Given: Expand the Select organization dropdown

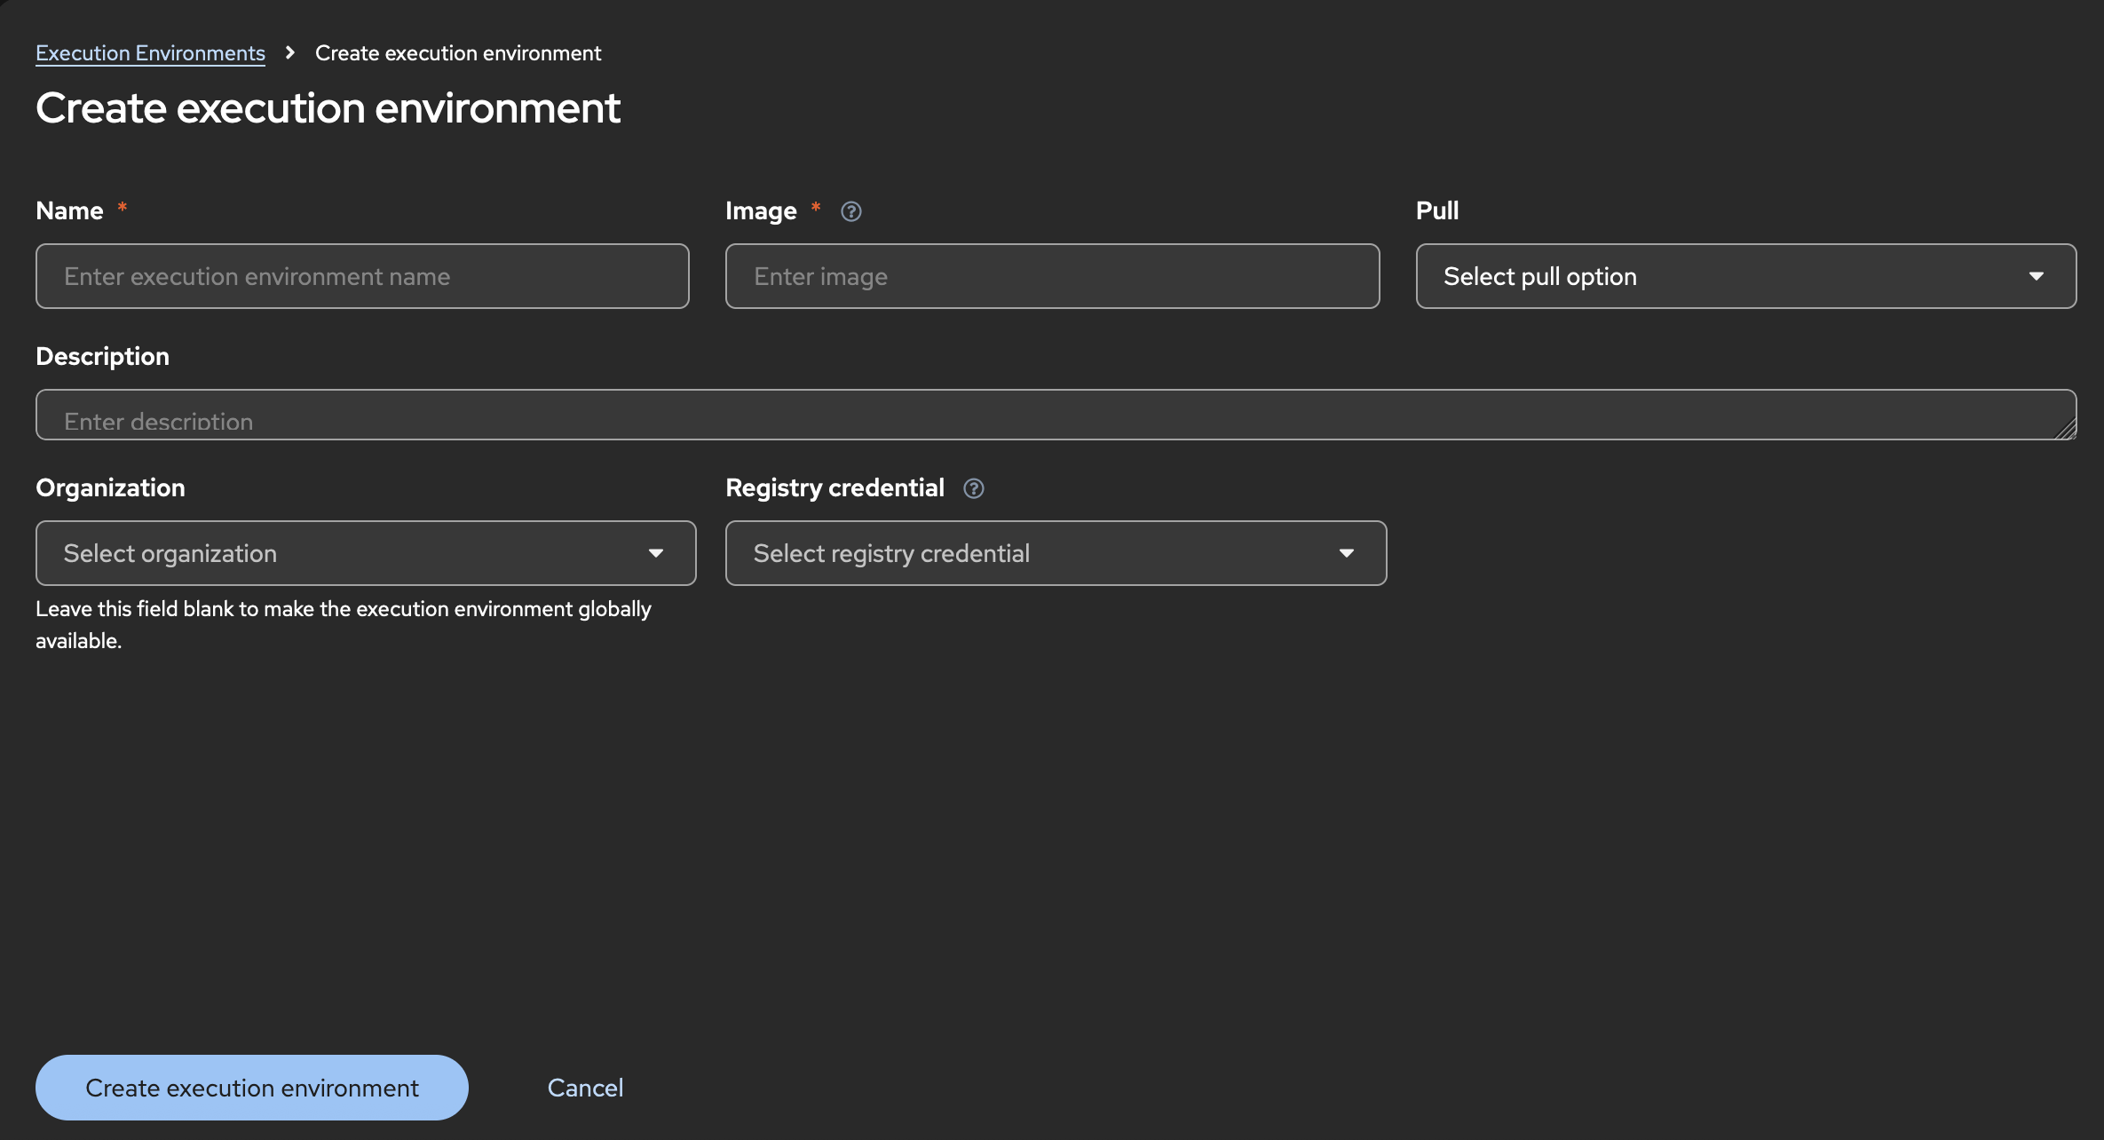Looking at the screenshot, I should point(365,552).
